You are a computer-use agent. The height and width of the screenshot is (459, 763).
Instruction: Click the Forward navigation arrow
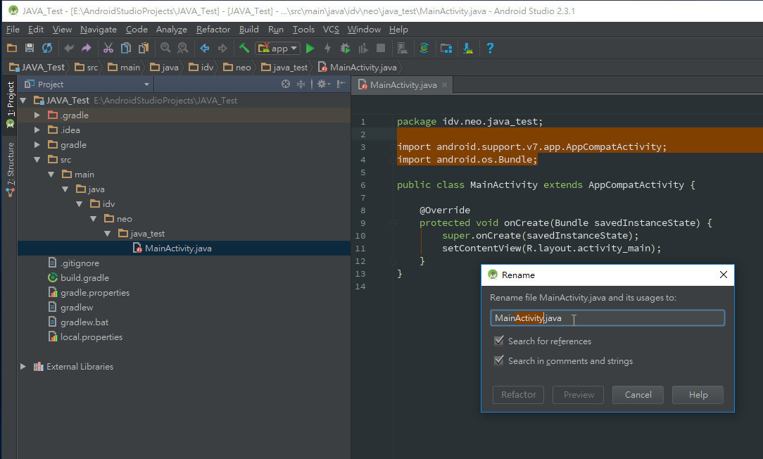[222, 48]
